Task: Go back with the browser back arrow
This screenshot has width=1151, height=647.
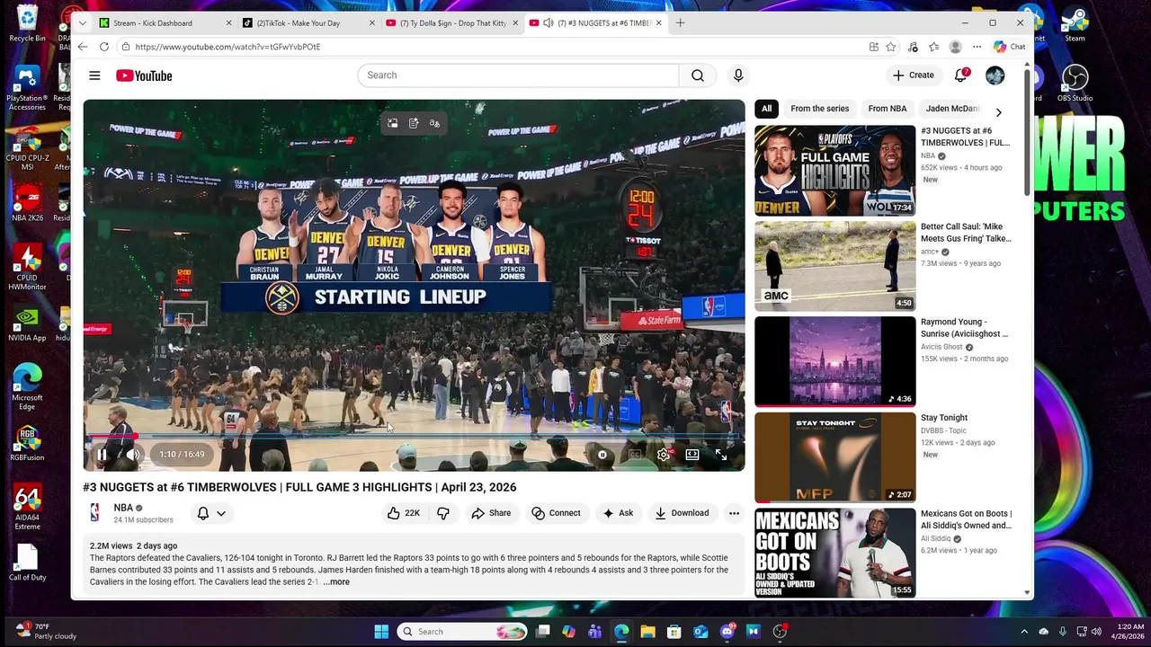Action: tap(83, 47)
